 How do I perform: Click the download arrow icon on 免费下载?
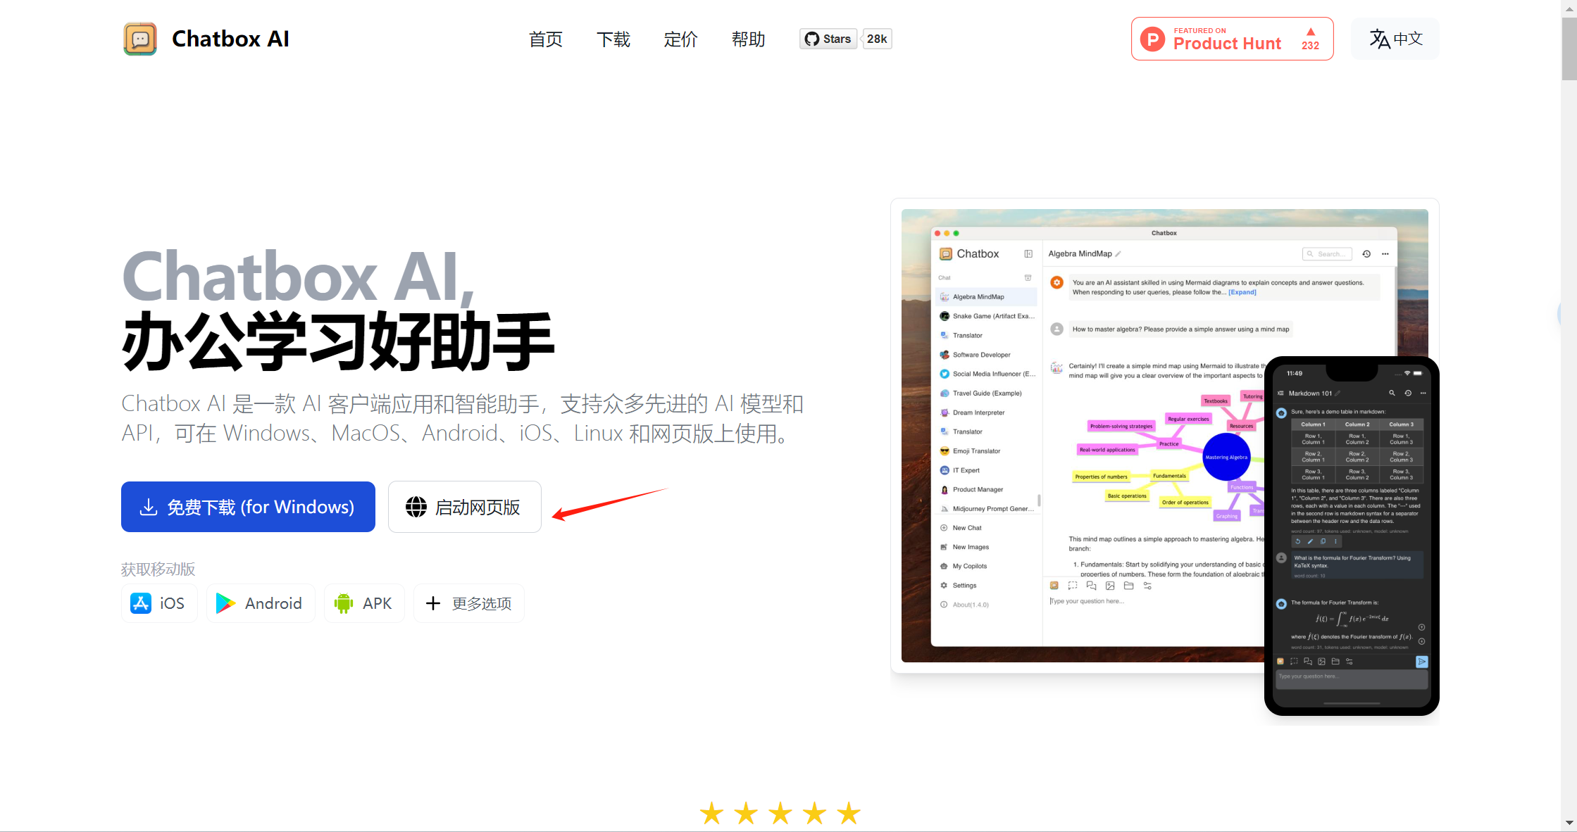pos(149,507)
